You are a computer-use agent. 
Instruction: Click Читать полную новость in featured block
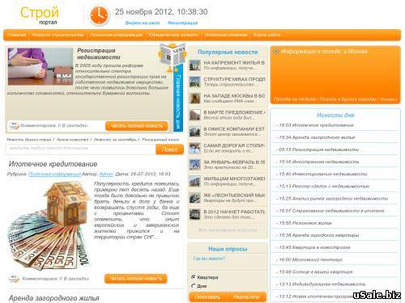[137, 126]
